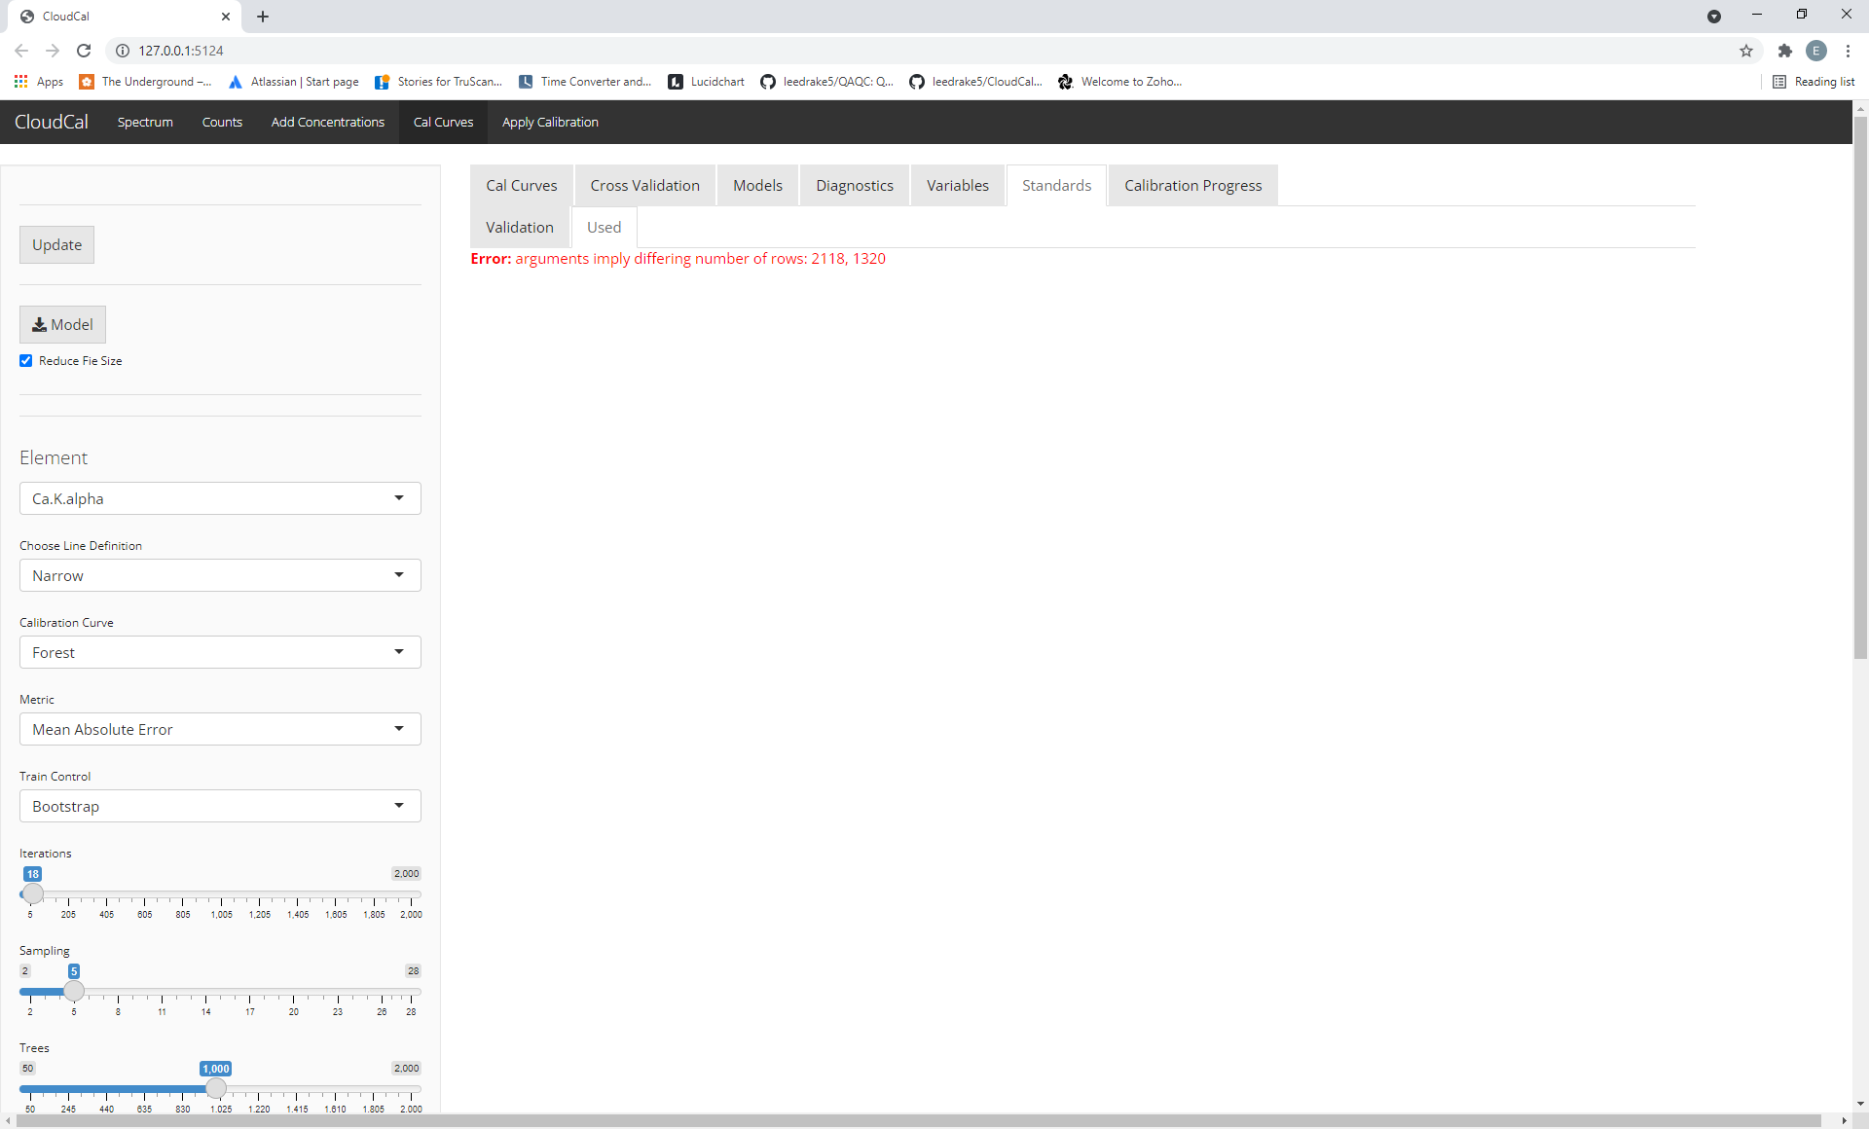1869x1129 pixels.
Task: Open the Metric Mean Absolute Error dropdown
Action: click(220, 729)
